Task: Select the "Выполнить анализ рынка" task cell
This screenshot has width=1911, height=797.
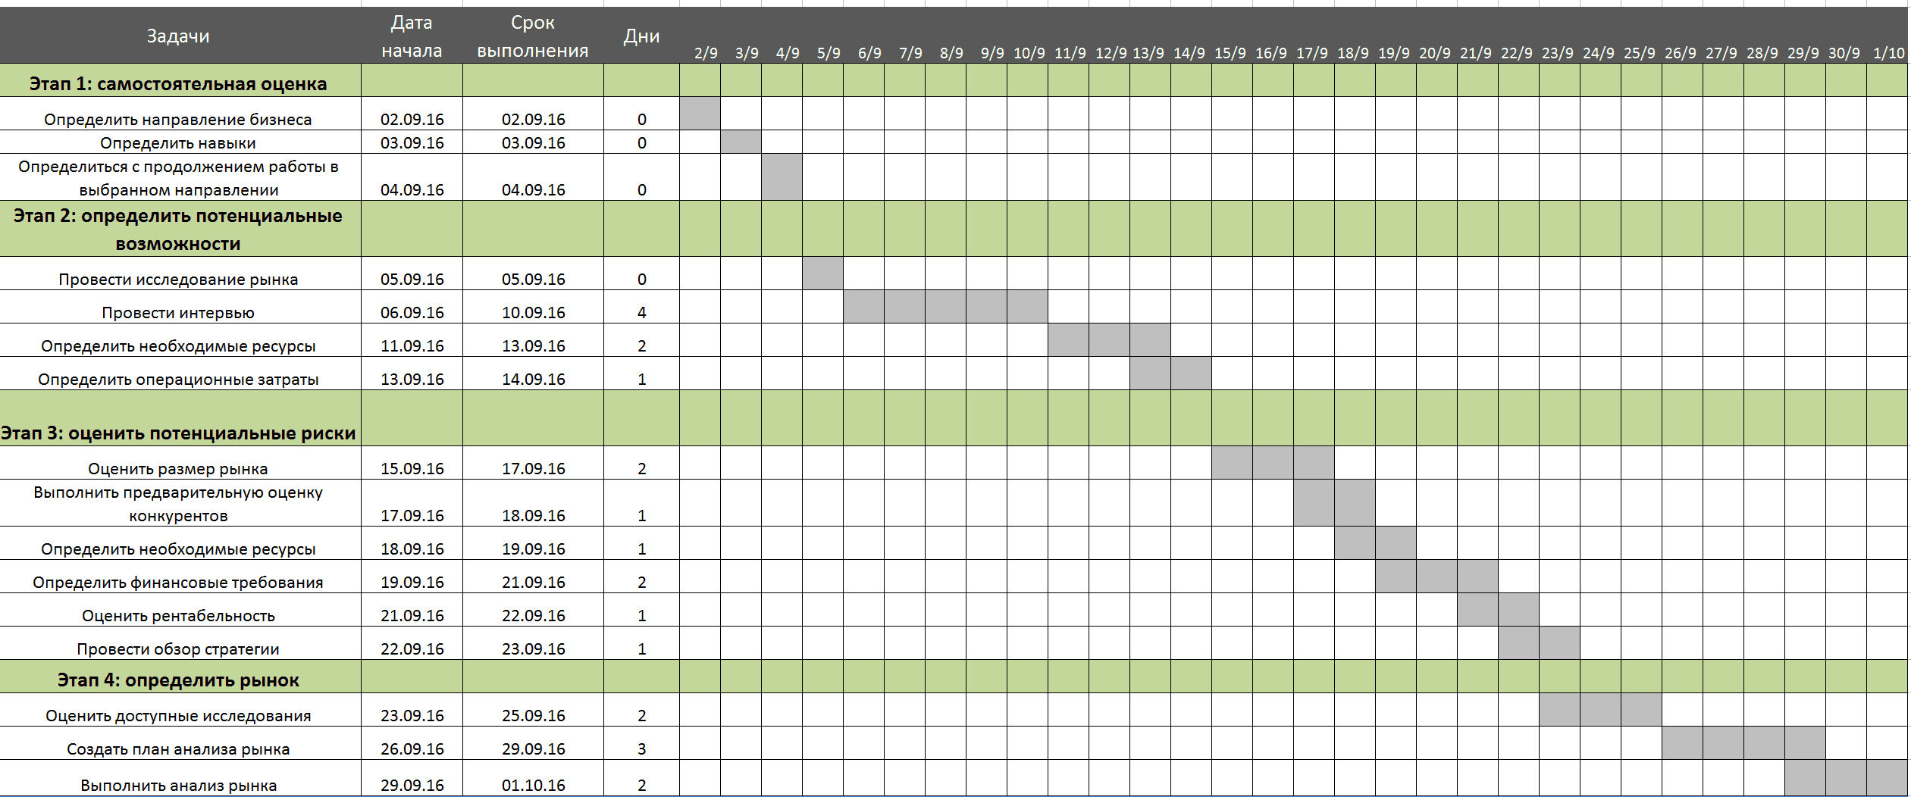Action: tap(178, 785)
